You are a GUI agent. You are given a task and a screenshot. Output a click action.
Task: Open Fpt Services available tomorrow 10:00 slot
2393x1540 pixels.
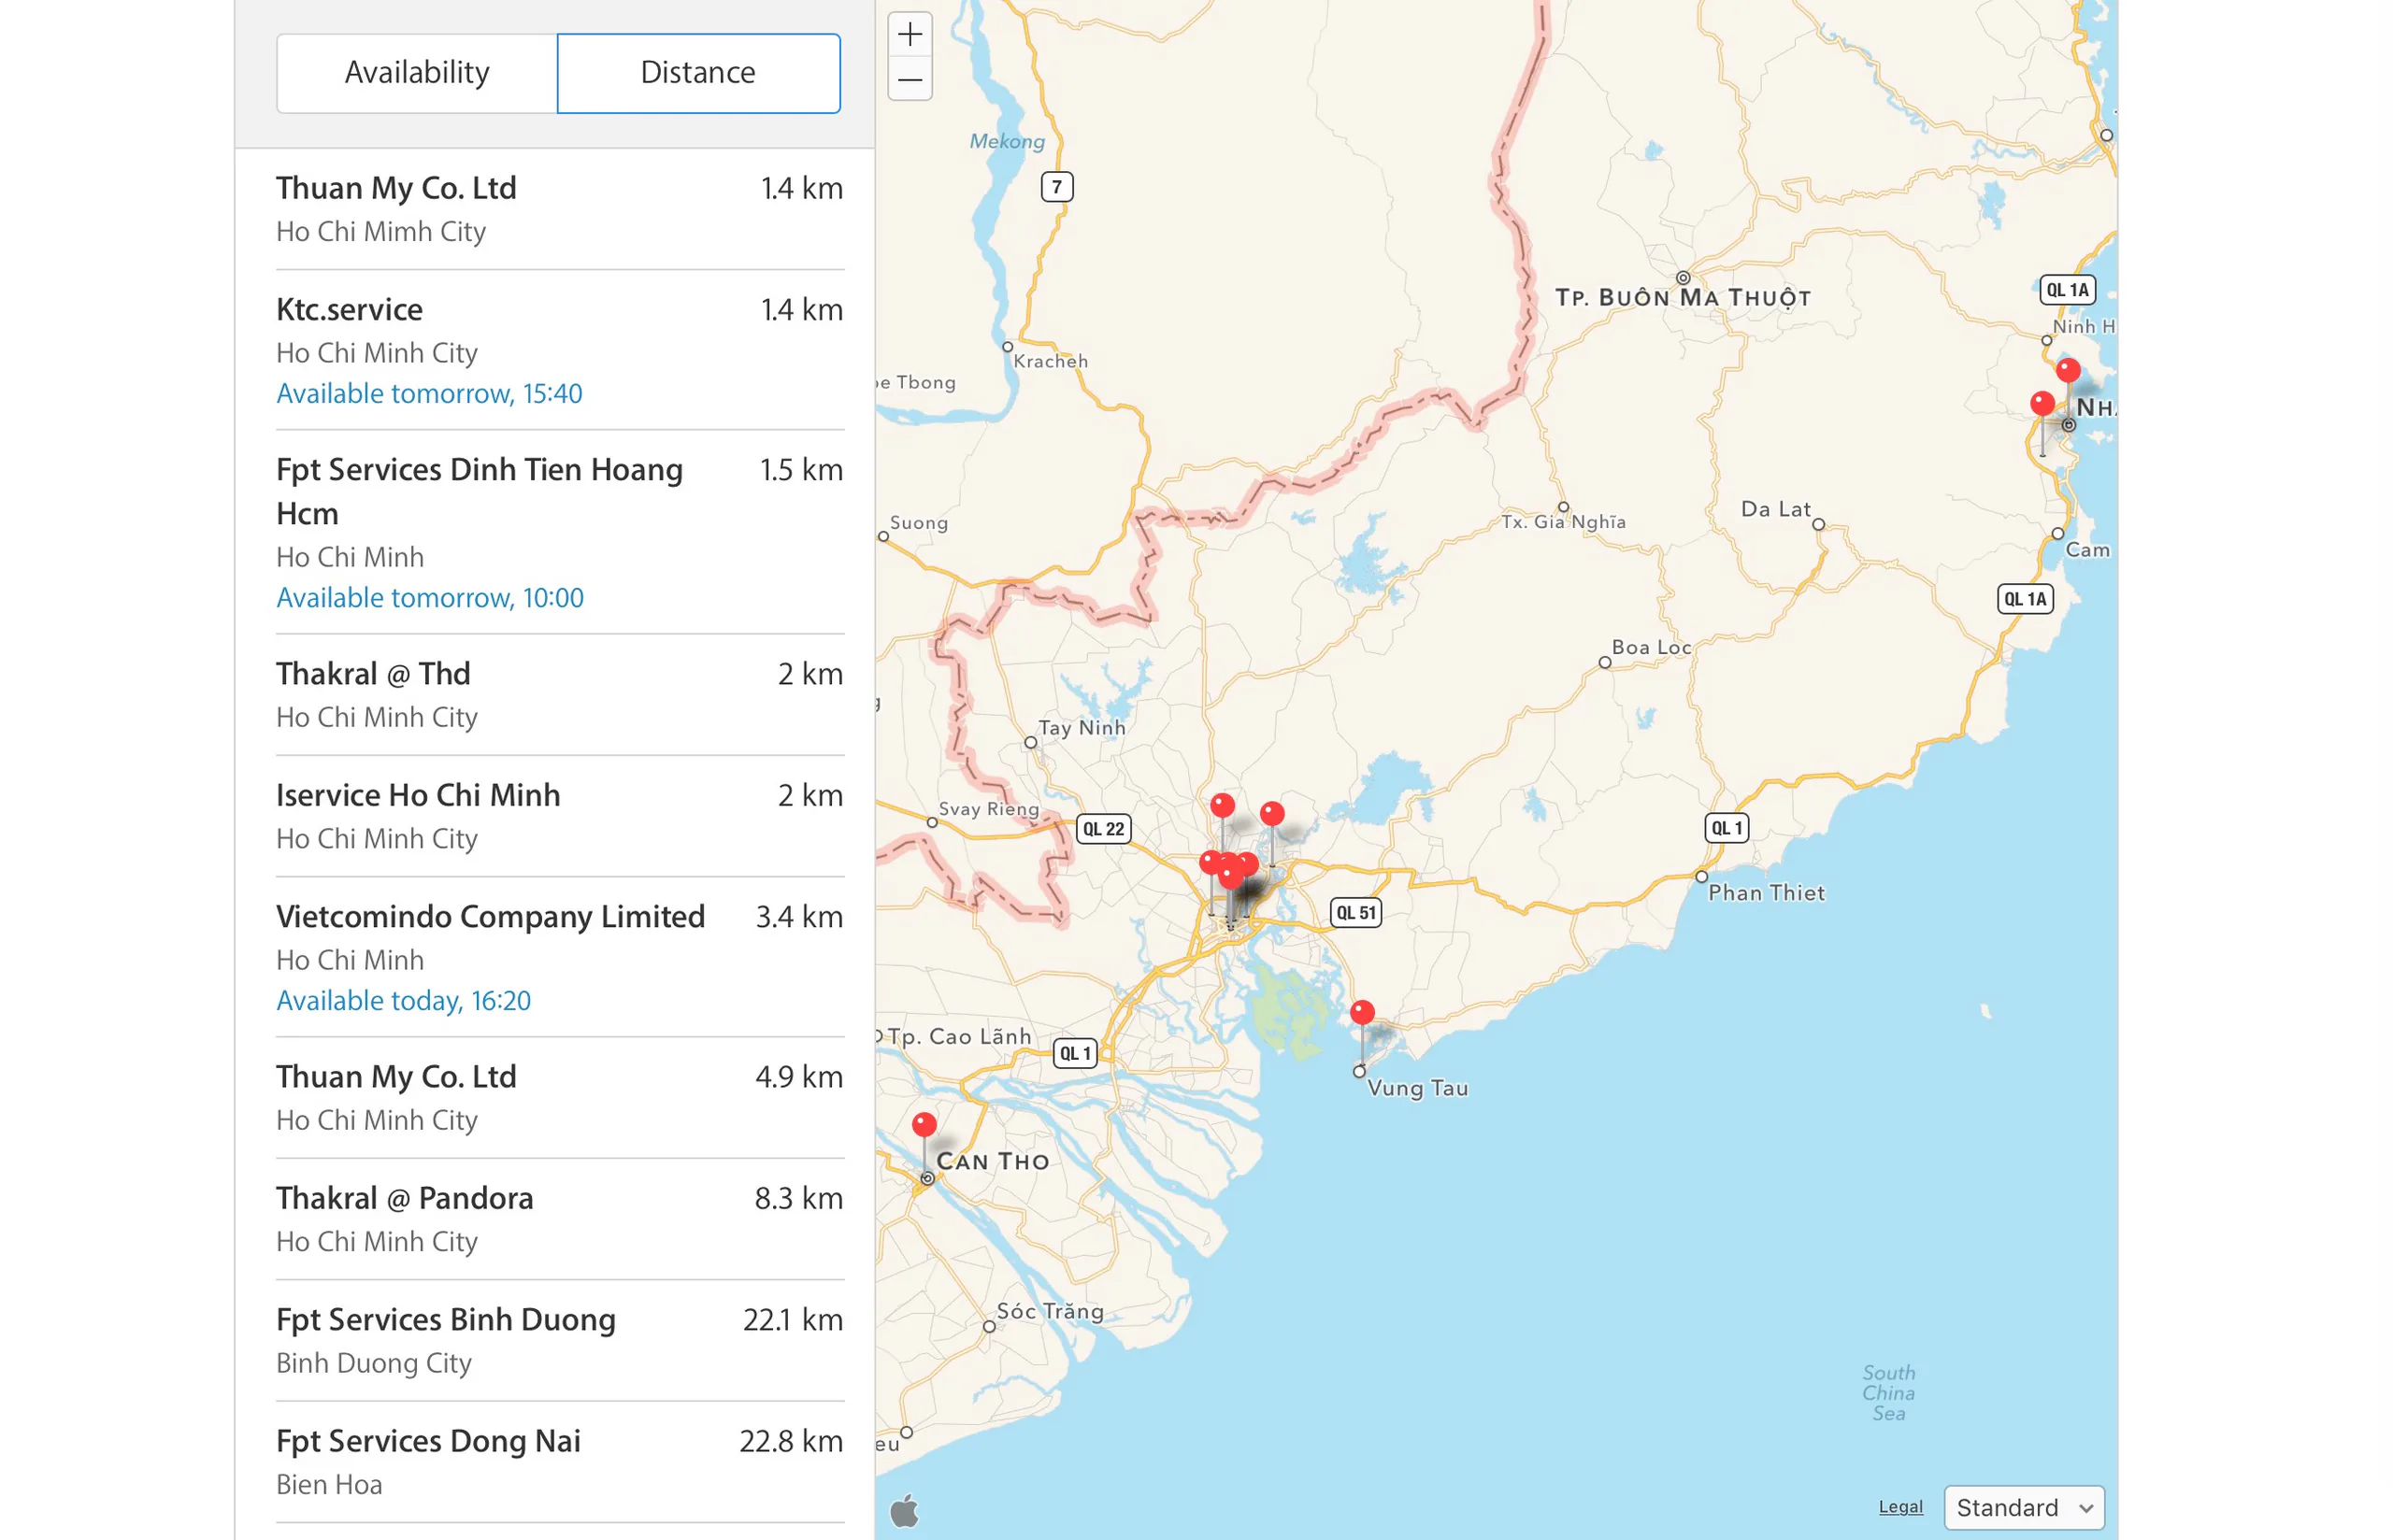[x=430, y=598]
